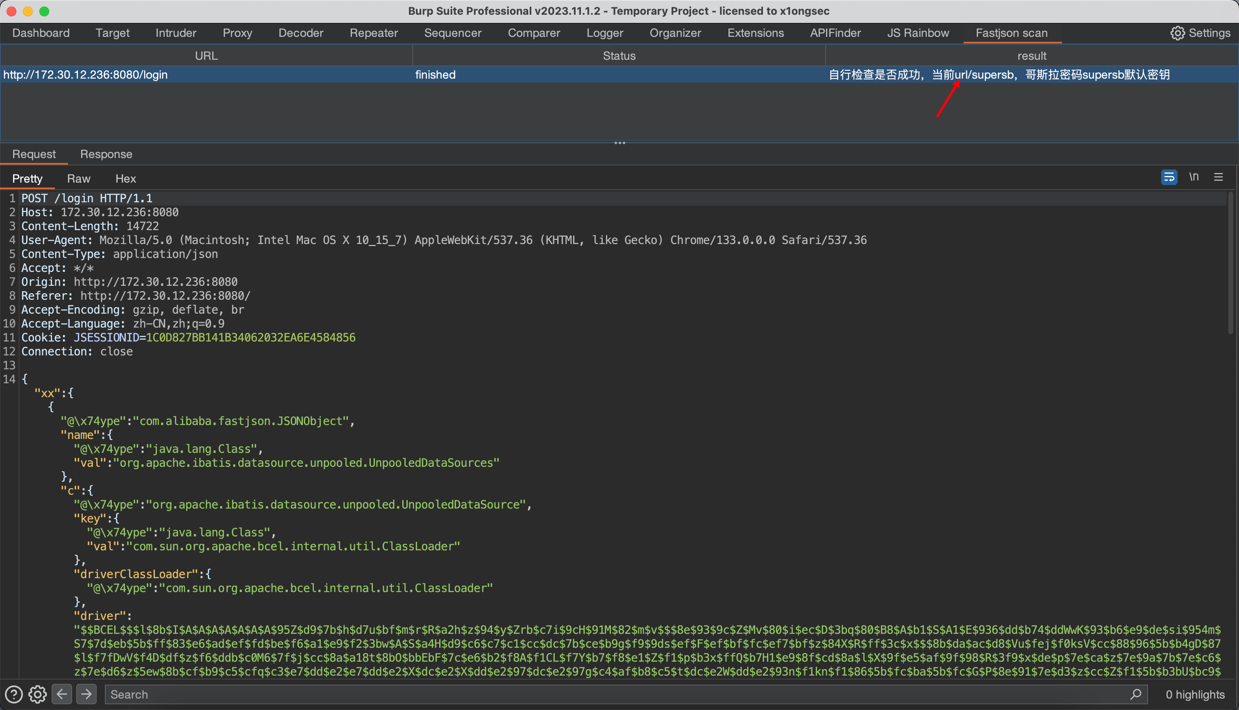Sort table by Status column header

pyautogui.click(x=619, y=56)
